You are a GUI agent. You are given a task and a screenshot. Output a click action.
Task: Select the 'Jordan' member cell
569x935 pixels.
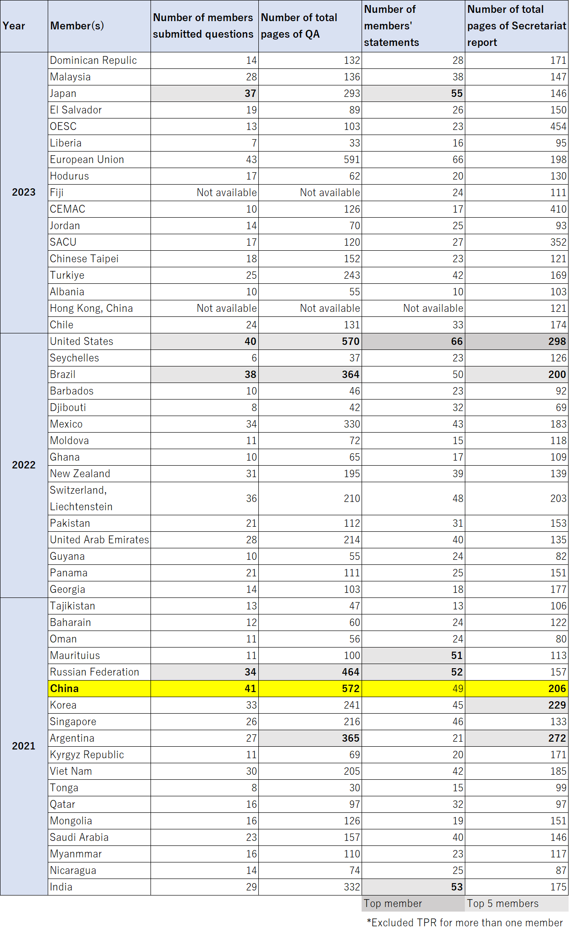[99, 226]
